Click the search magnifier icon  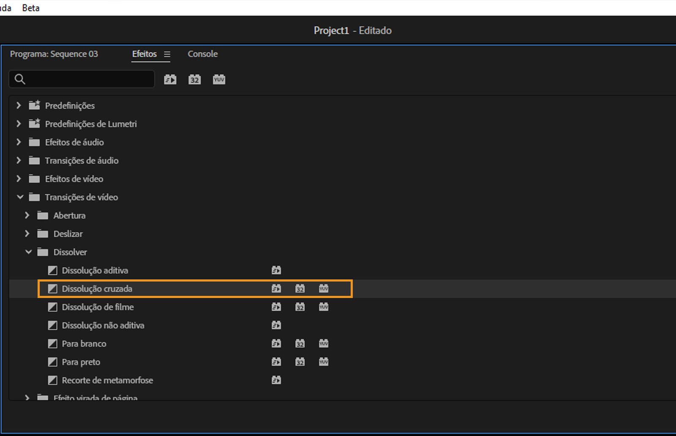pos(20,79)
